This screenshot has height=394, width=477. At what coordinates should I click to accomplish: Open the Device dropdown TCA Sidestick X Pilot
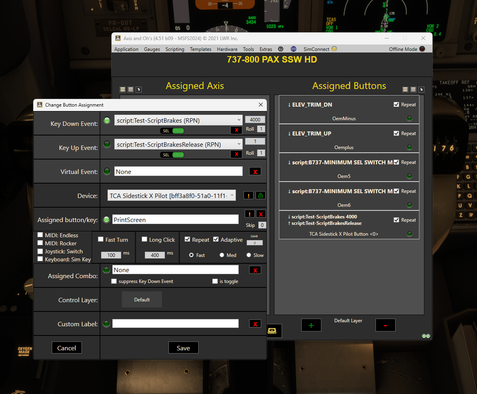tap(172, 195)
